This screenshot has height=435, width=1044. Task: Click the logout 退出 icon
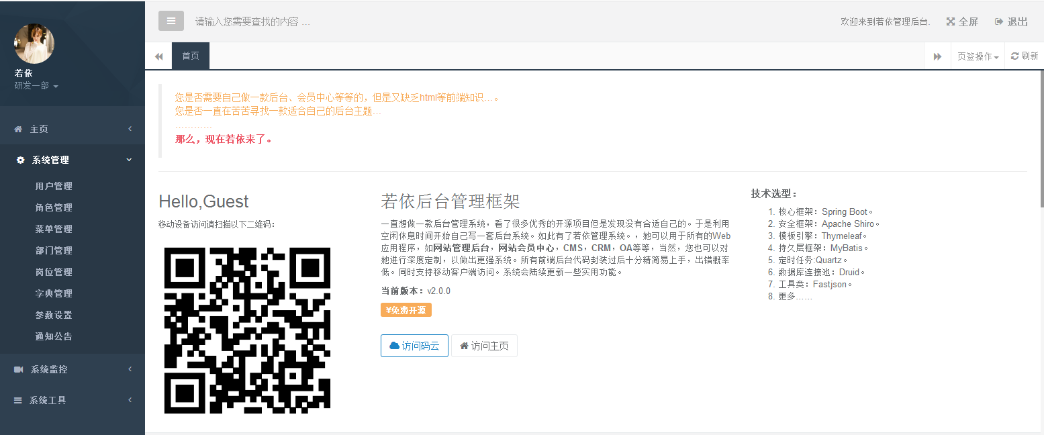999,21
